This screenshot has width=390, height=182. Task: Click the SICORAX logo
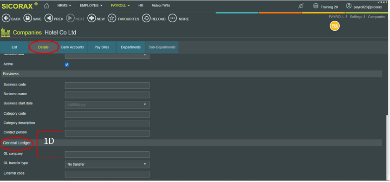click(x=19, y=6)
